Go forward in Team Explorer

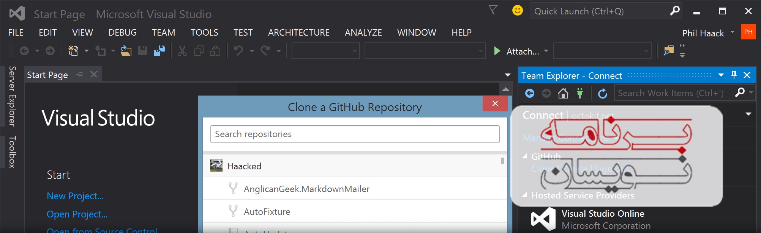pyautogui.click(x=546, y=93)
